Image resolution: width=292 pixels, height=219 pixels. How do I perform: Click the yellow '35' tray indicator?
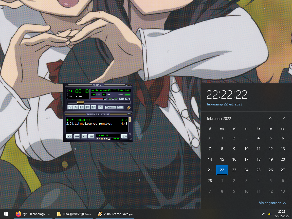(x=270, y=214)
